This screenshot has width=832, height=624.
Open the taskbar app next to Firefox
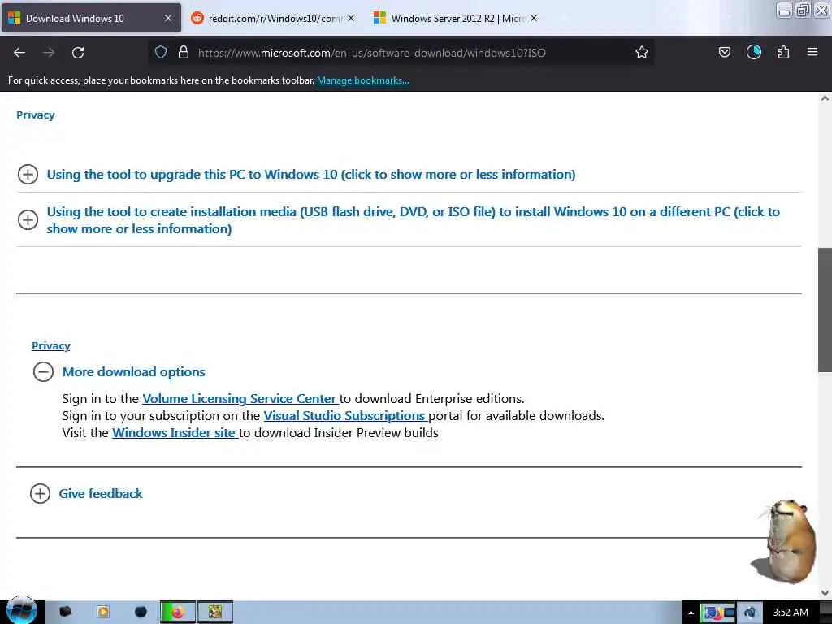pyautogui.click(x=214, y=613)
